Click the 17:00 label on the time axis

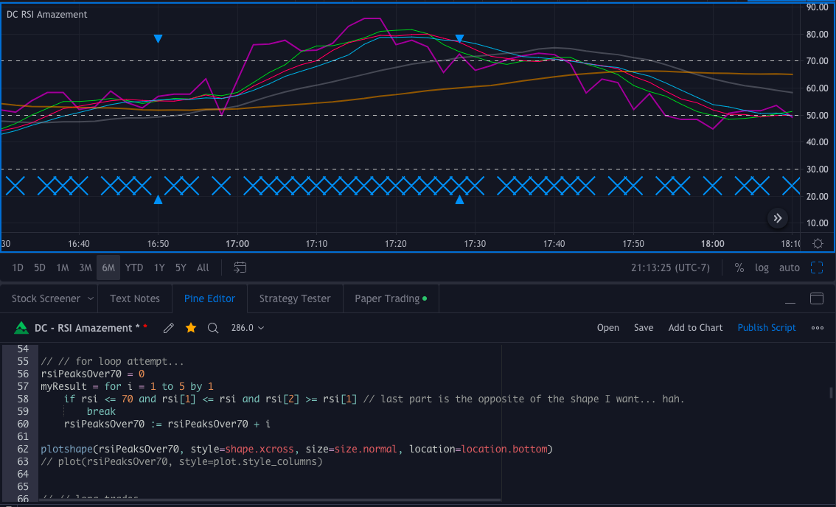(237, 244)
